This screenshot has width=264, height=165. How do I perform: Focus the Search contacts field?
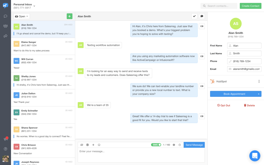[219, 6]
